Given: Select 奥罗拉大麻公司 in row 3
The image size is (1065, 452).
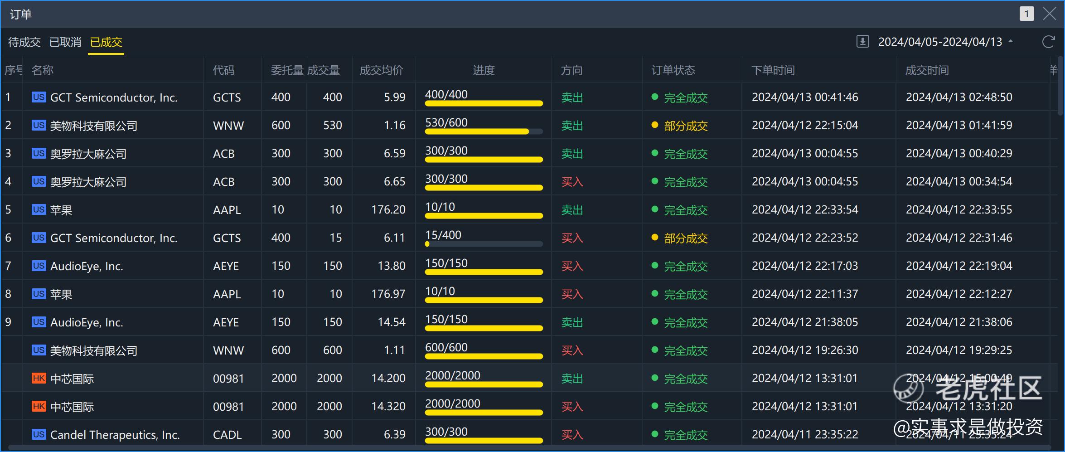Looking at the screenshot, I should (88, 154).
